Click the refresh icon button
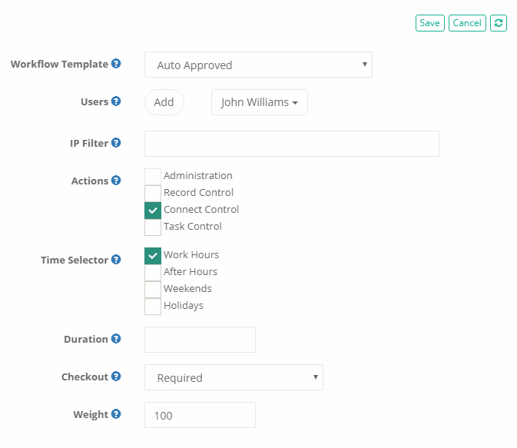This screenshot has height=448, width=517. (x=499, y=23)
